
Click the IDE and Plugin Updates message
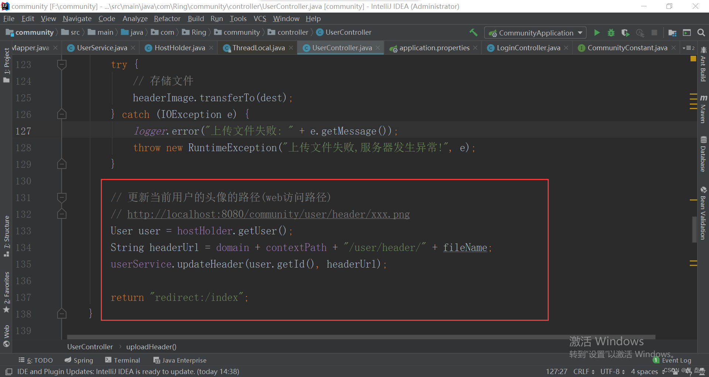128,371
